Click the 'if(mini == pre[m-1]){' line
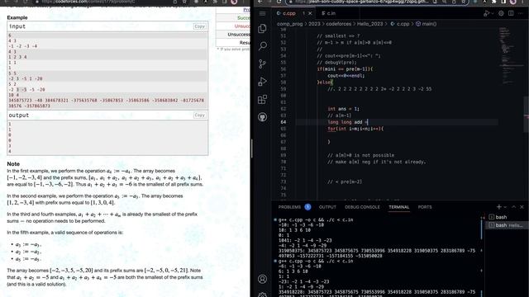Viewport: 529px width, 297px height. pos(345,69)
